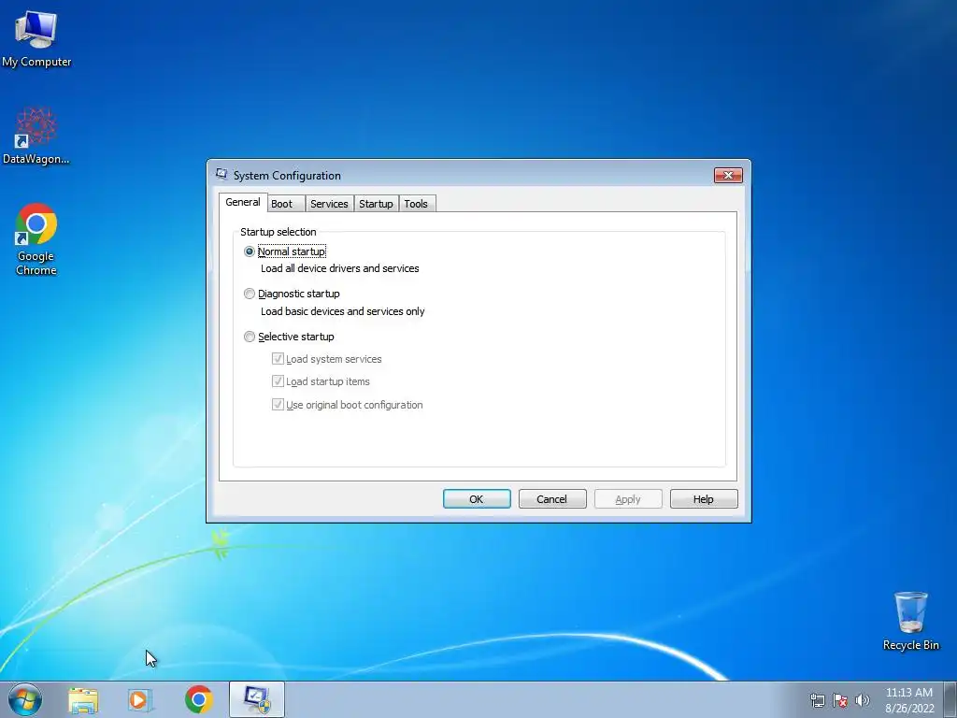957x718 pixels.
Task: Click the network tray icon
Action: point(817,700)
